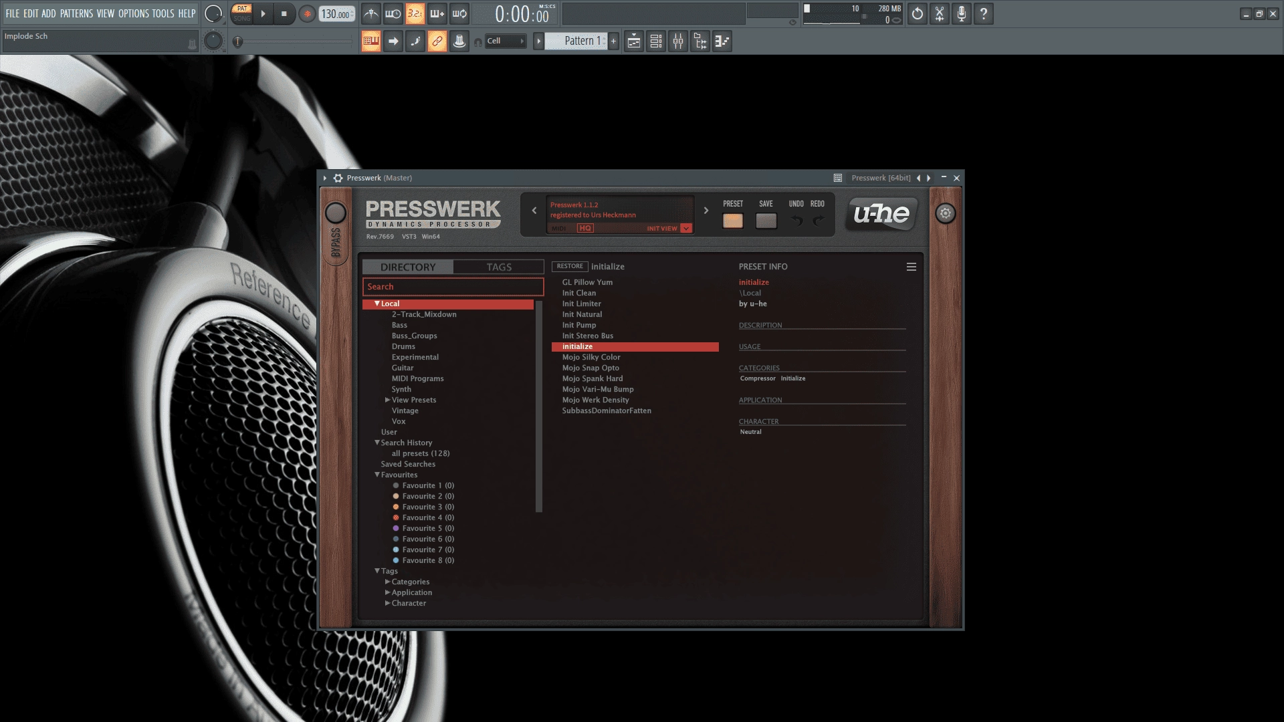This screenshot has height=722, width=1284.
Task: Open the TOOLS menu
Action: (x=163, y=13)
